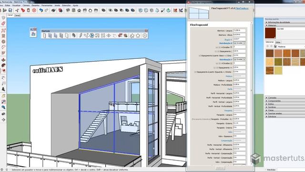The height and width of the screenshot is (172, 305).
Task: Open the Editar menu
Action: coord(8,5)
